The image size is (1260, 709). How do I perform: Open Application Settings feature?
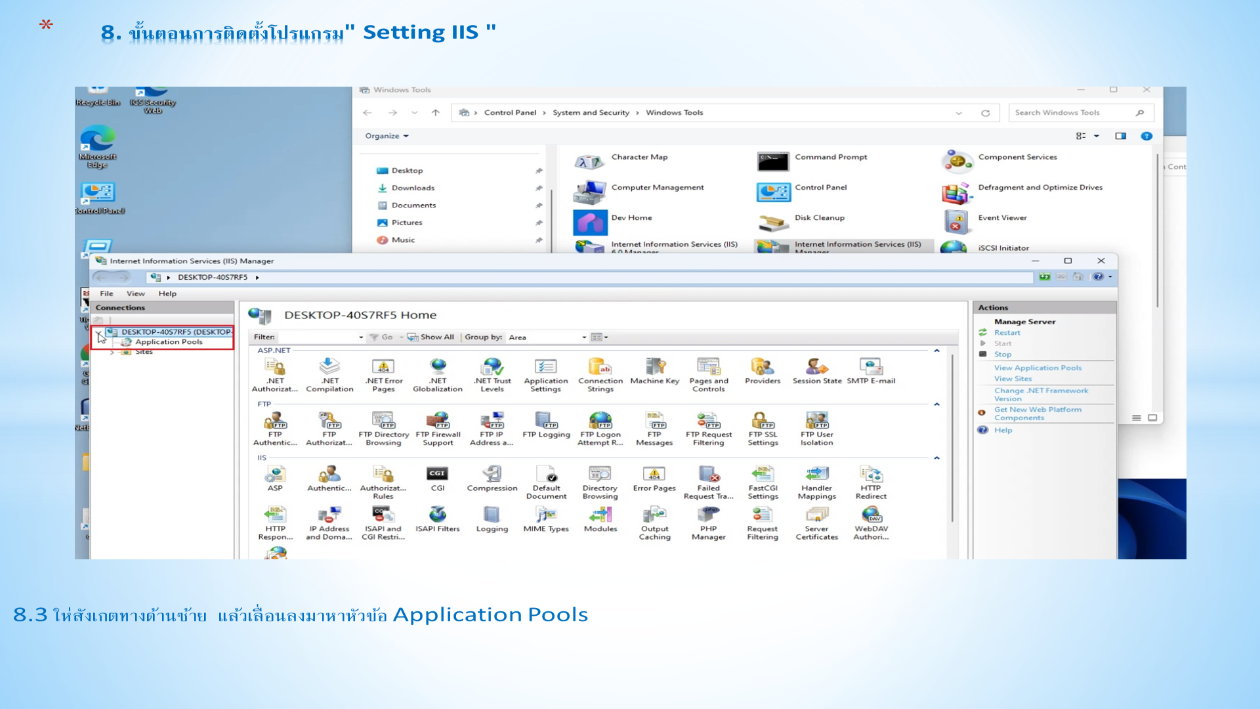coord(546,375)
